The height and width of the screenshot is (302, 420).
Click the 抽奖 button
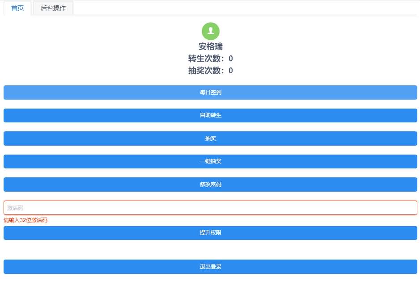click(210, 138)
